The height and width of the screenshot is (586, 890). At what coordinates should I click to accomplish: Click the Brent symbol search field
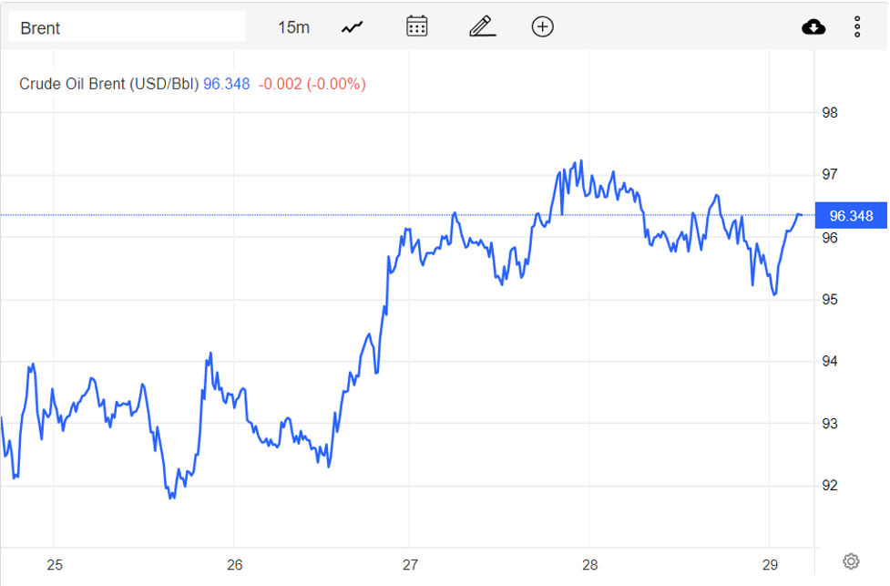click(x=128, y=27)
